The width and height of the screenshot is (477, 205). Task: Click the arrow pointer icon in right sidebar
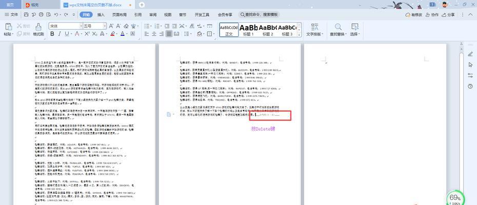[x=470, y=65]
